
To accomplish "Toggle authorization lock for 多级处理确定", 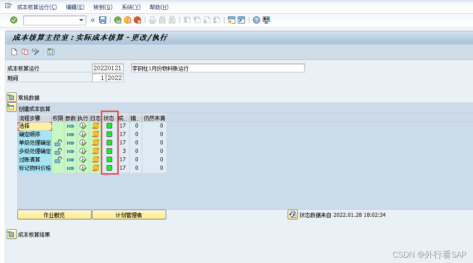I will [x=58, y=151].
